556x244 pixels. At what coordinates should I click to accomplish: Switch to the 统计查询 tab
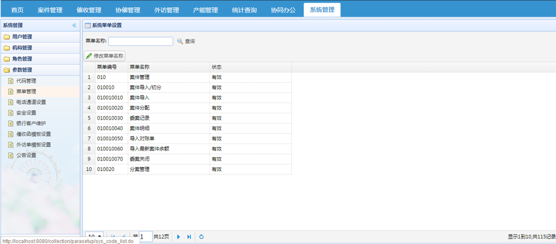[x=244, y=10]
